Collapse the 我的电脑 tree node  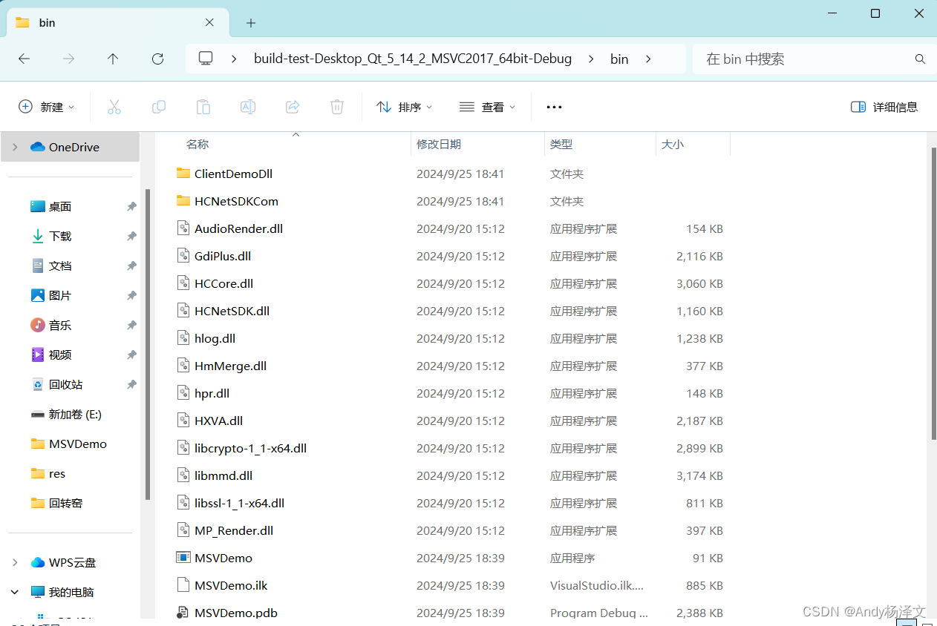(15, 592)
